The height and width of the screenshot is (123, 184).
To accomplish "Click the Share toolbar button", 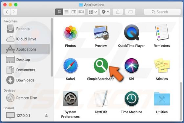I will coord(118,12).
